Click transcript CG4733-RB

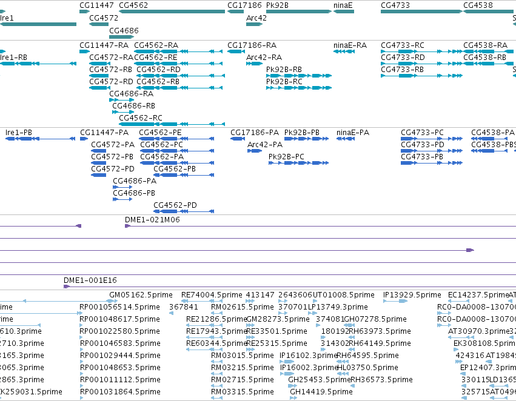point(402,70)
